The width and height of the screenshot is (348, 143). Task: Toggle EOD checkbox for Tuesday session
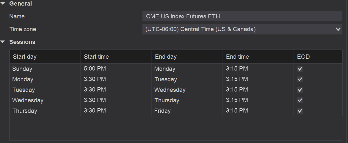(300, 90)
